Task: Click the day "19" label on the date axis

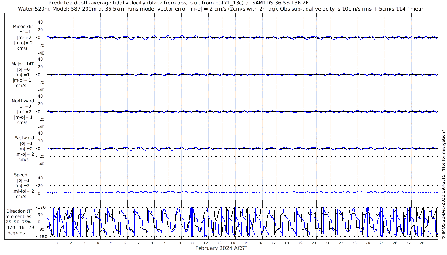Action: point(300,243)
